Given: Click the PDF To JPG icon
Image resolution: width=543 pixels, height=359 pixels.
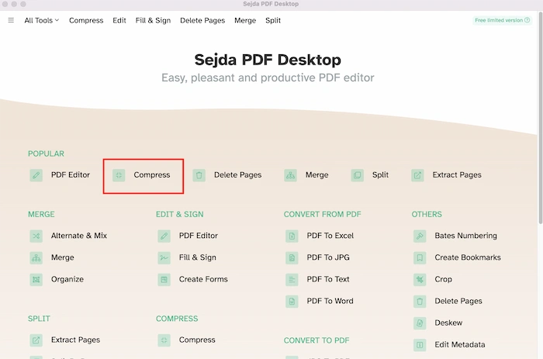Looking at the screenshot, I should click(x=292, y=258).
